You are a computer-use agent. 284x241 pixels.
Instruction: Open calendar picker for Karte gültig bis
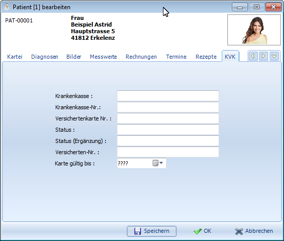(158, 163)
